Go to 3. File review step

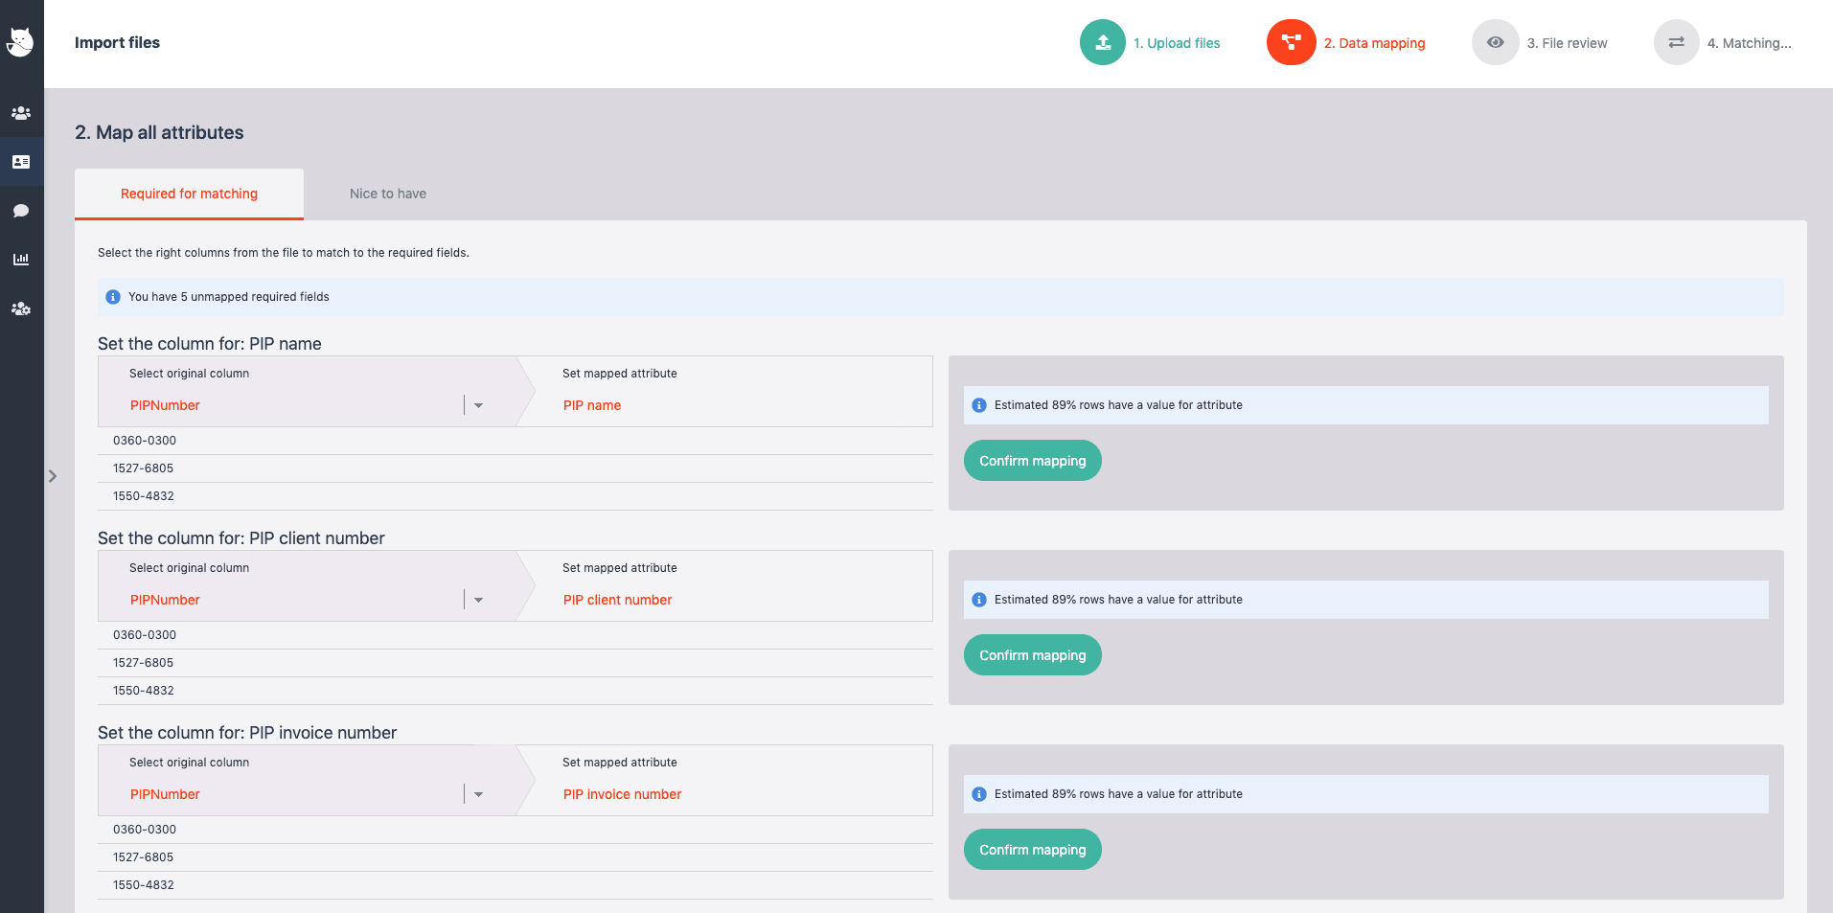(x=1567, y=43)
